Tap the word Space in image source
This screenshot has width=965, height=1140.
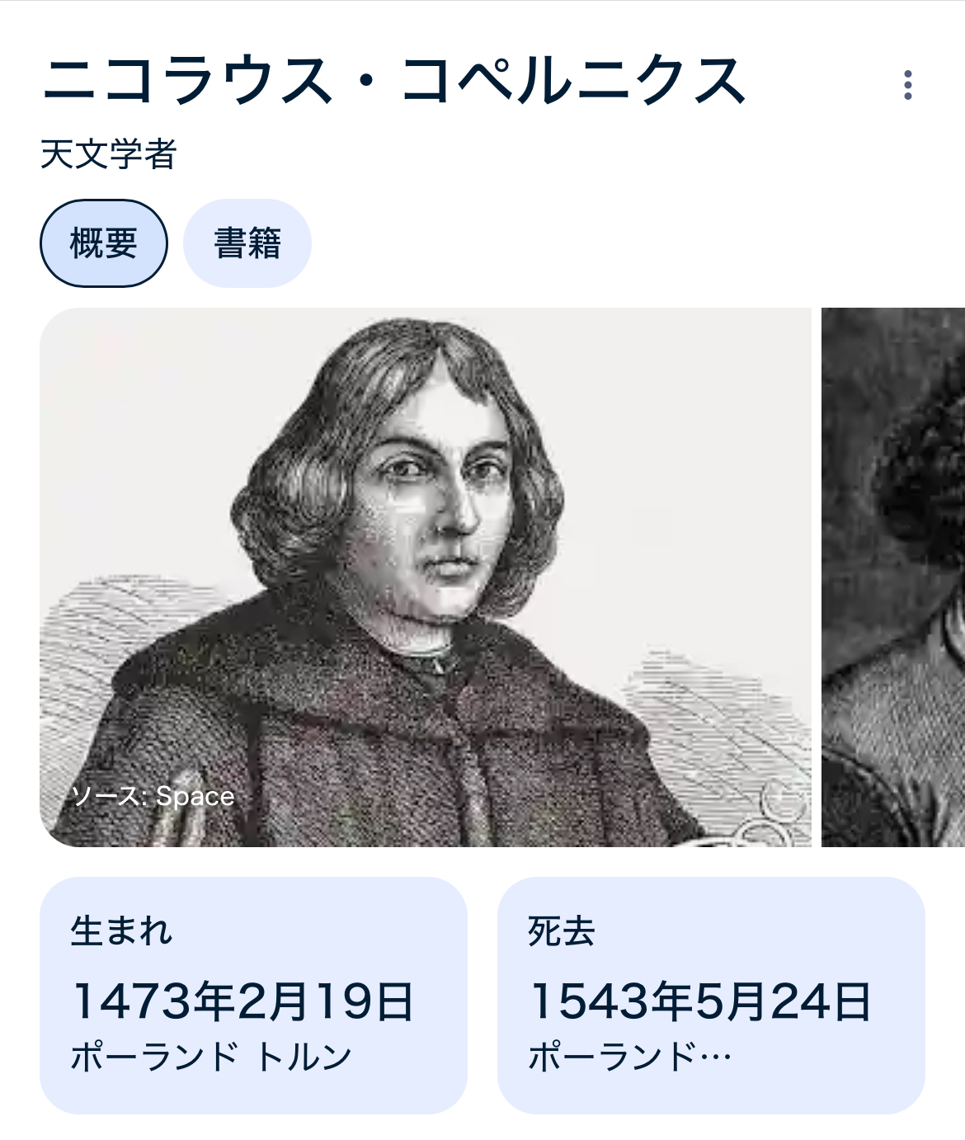[x=195, y=796]
